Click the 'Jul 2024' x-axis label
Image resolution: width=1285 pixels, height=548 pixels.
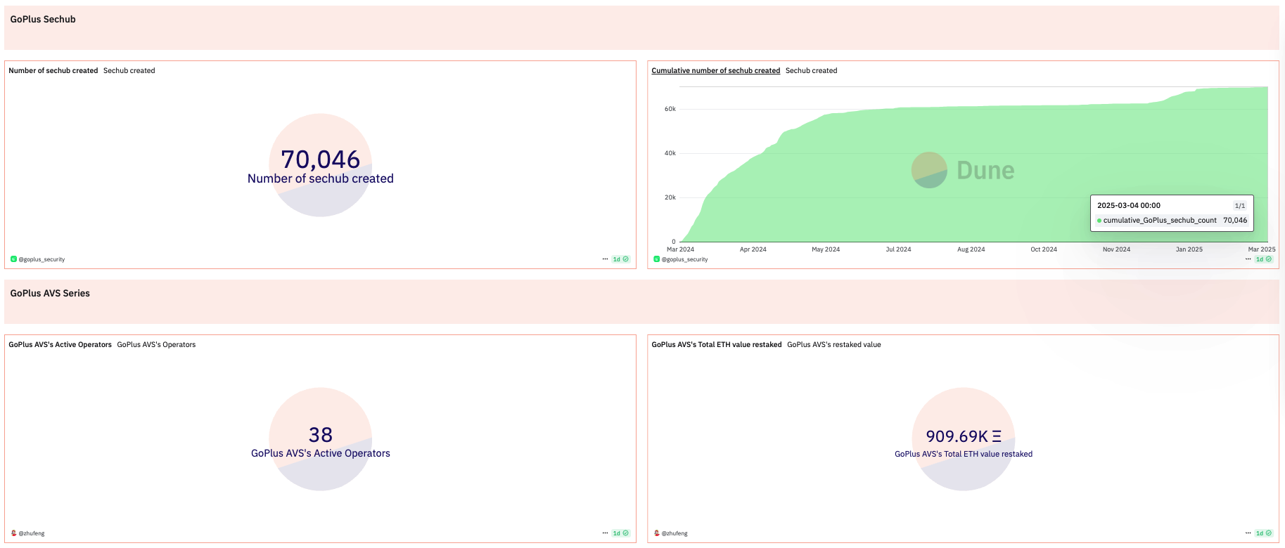click(898, 249)
